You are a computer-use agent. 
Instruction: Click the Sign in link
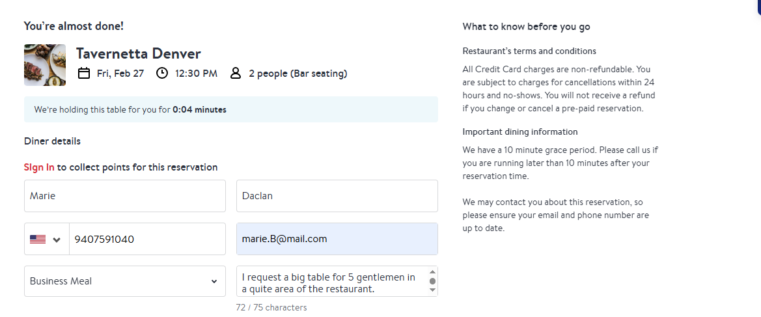click(x=39, y=167)
